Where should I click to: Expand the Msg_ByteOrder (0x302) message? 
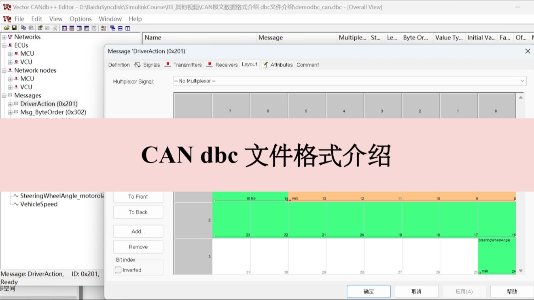coord(10,112)
